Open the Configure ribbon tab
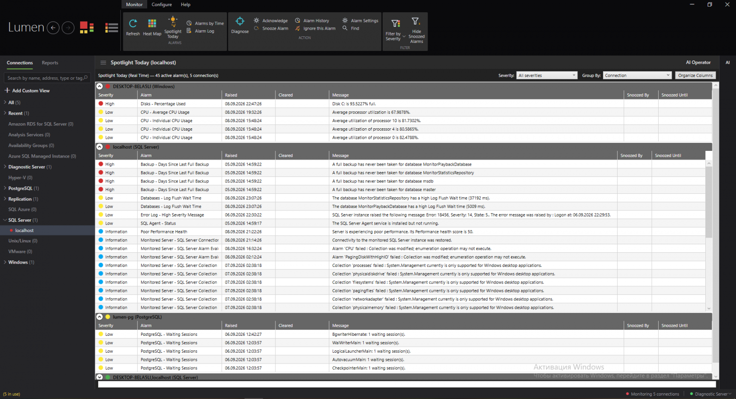Image resolution: width=736 pixels, height=399 pixels. pyautogui.click(x=162, y=5)
